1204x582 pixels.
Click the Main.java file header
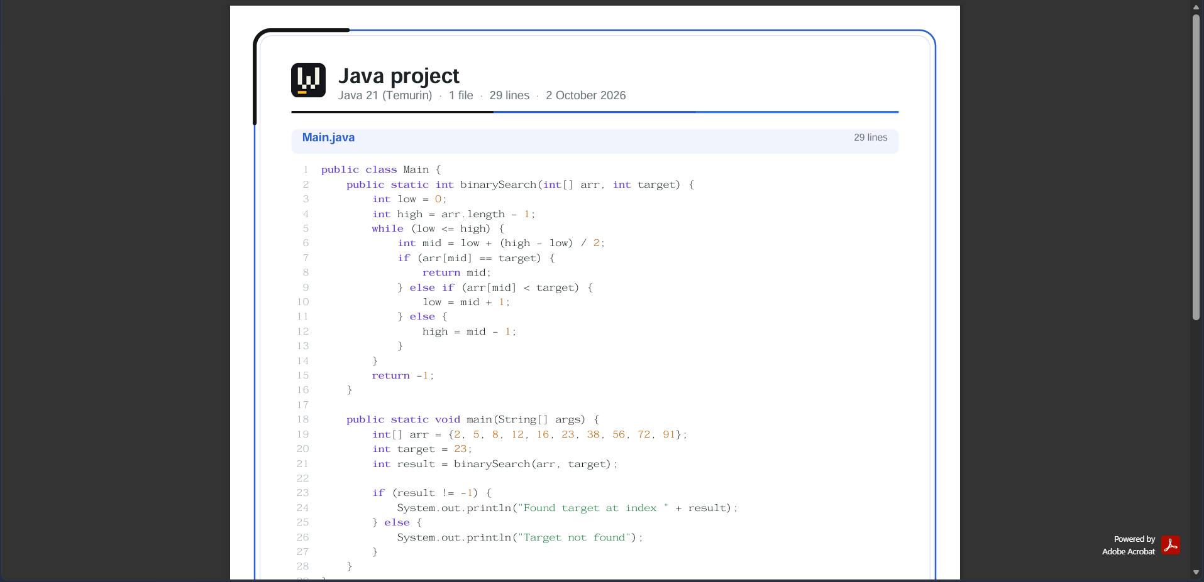pos(595,141)
